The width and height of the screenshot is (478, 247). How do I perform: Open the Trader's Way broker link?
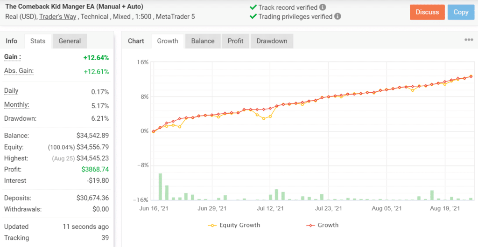(58, 17)
